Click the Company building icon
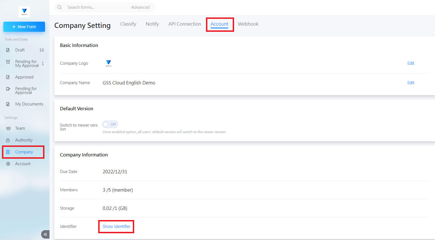Screen dimensions: 435x240 click(8, 152)
